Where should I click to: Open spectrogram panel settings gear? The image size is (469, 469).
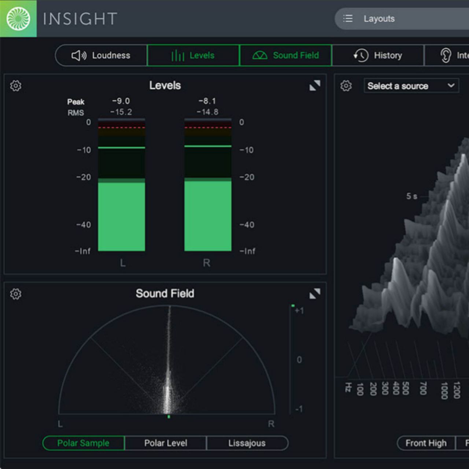click(x=346, y=86)
